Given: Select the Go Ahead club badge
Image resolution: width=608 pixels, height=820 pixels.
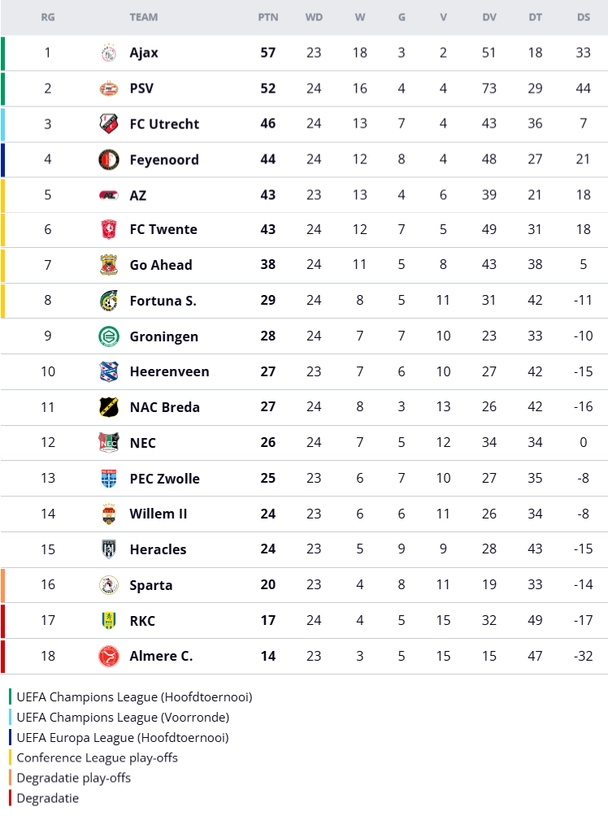Looking at the screenshot, I should coord(108,265).
